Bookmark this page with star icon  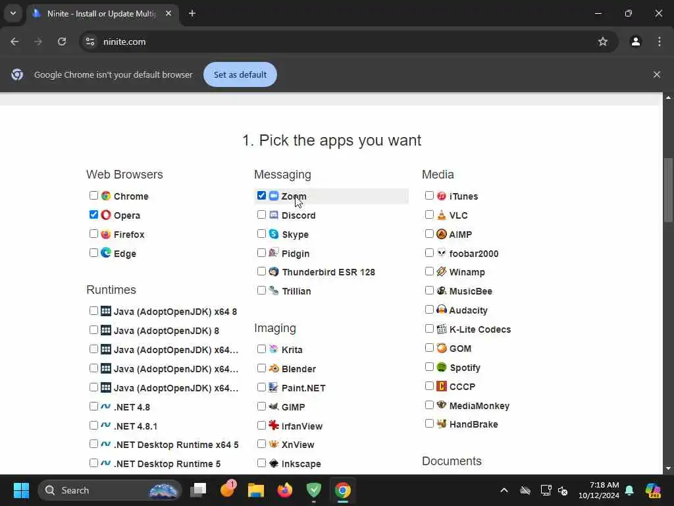point(603,42)
